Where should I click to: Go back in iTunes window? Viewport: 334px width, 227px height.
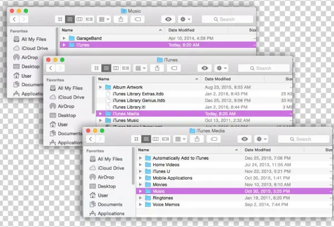point(51,68)
